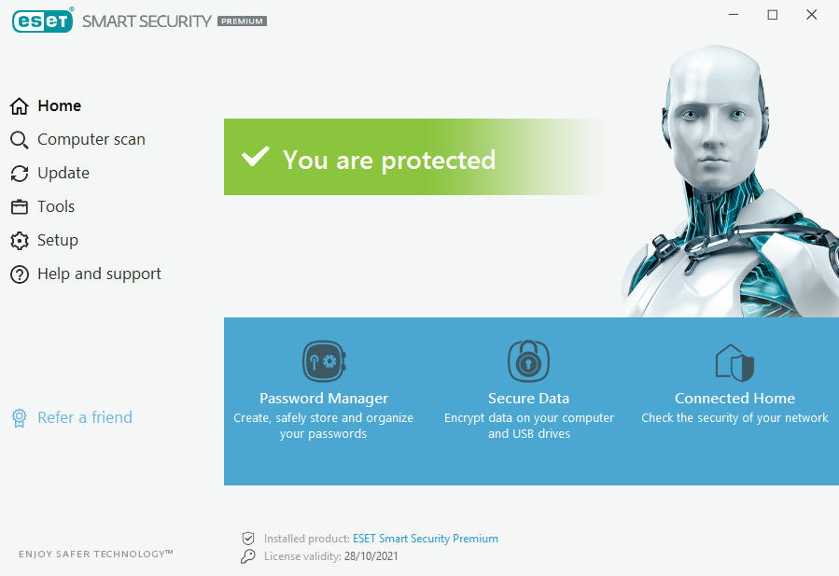Open Help and support section
Image resolution: width=839 pixels, height=576 pixels.
(x=99, y=274)
